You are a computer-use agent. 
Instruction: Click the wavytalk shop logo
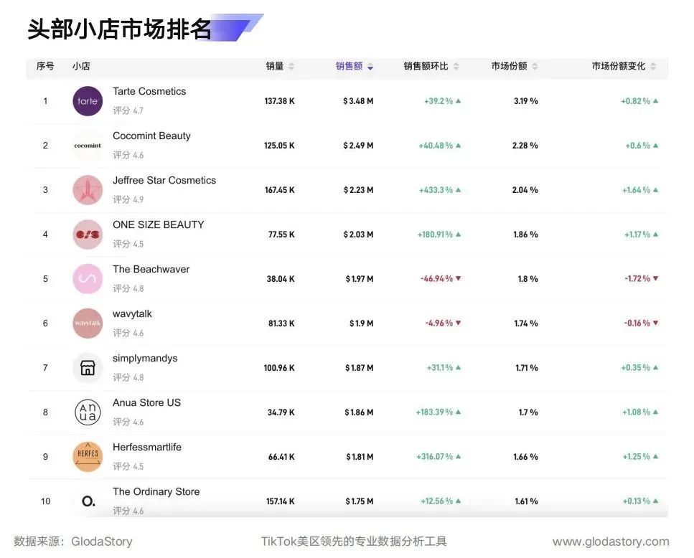coord(88,323)
